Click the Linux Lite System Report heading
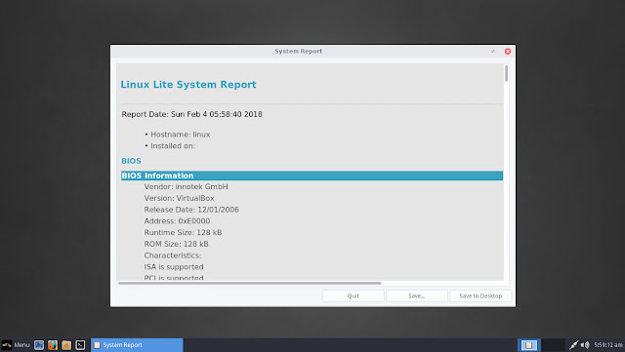The height and width of the screenshot is (352, 625). 188,85
